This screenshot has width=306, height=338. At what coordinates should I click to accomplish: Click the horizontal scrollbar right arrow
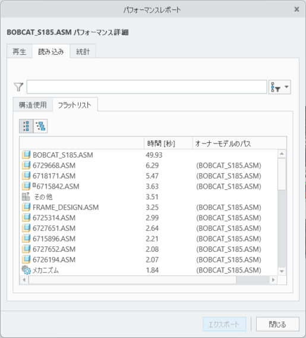[x=273, y=280]
